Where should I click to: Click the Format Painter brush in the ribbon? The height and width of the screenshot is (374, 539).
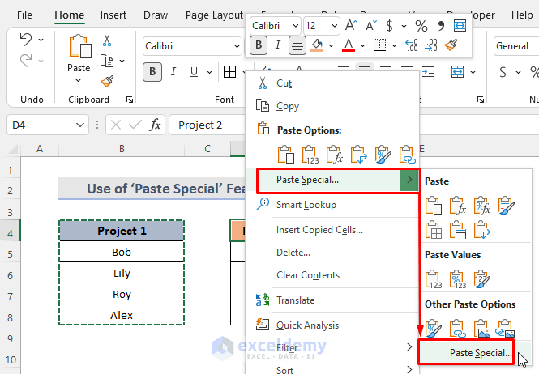tap(106, 80)
